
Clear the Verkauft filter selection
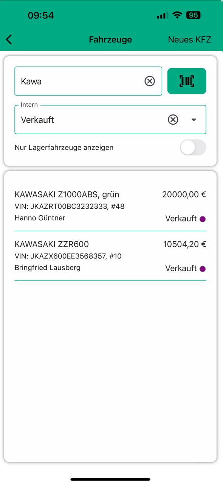(173, 120)
